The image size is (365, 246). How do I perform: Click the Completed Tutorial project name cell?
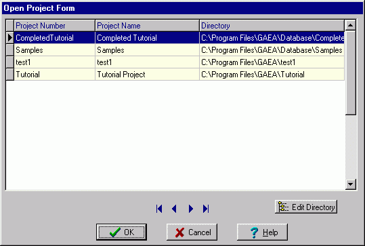pyautogui.click(x=148, y=38)
